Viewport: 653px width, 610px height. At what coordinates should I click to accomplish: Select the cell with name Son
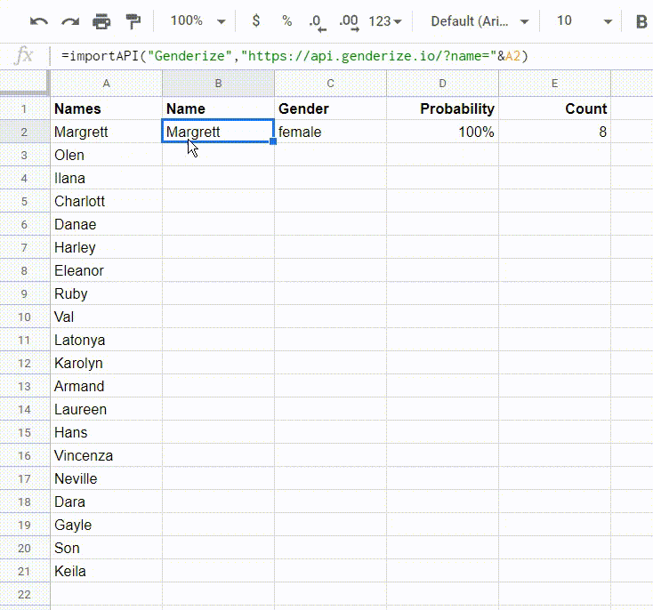click(x=106, y=548)
